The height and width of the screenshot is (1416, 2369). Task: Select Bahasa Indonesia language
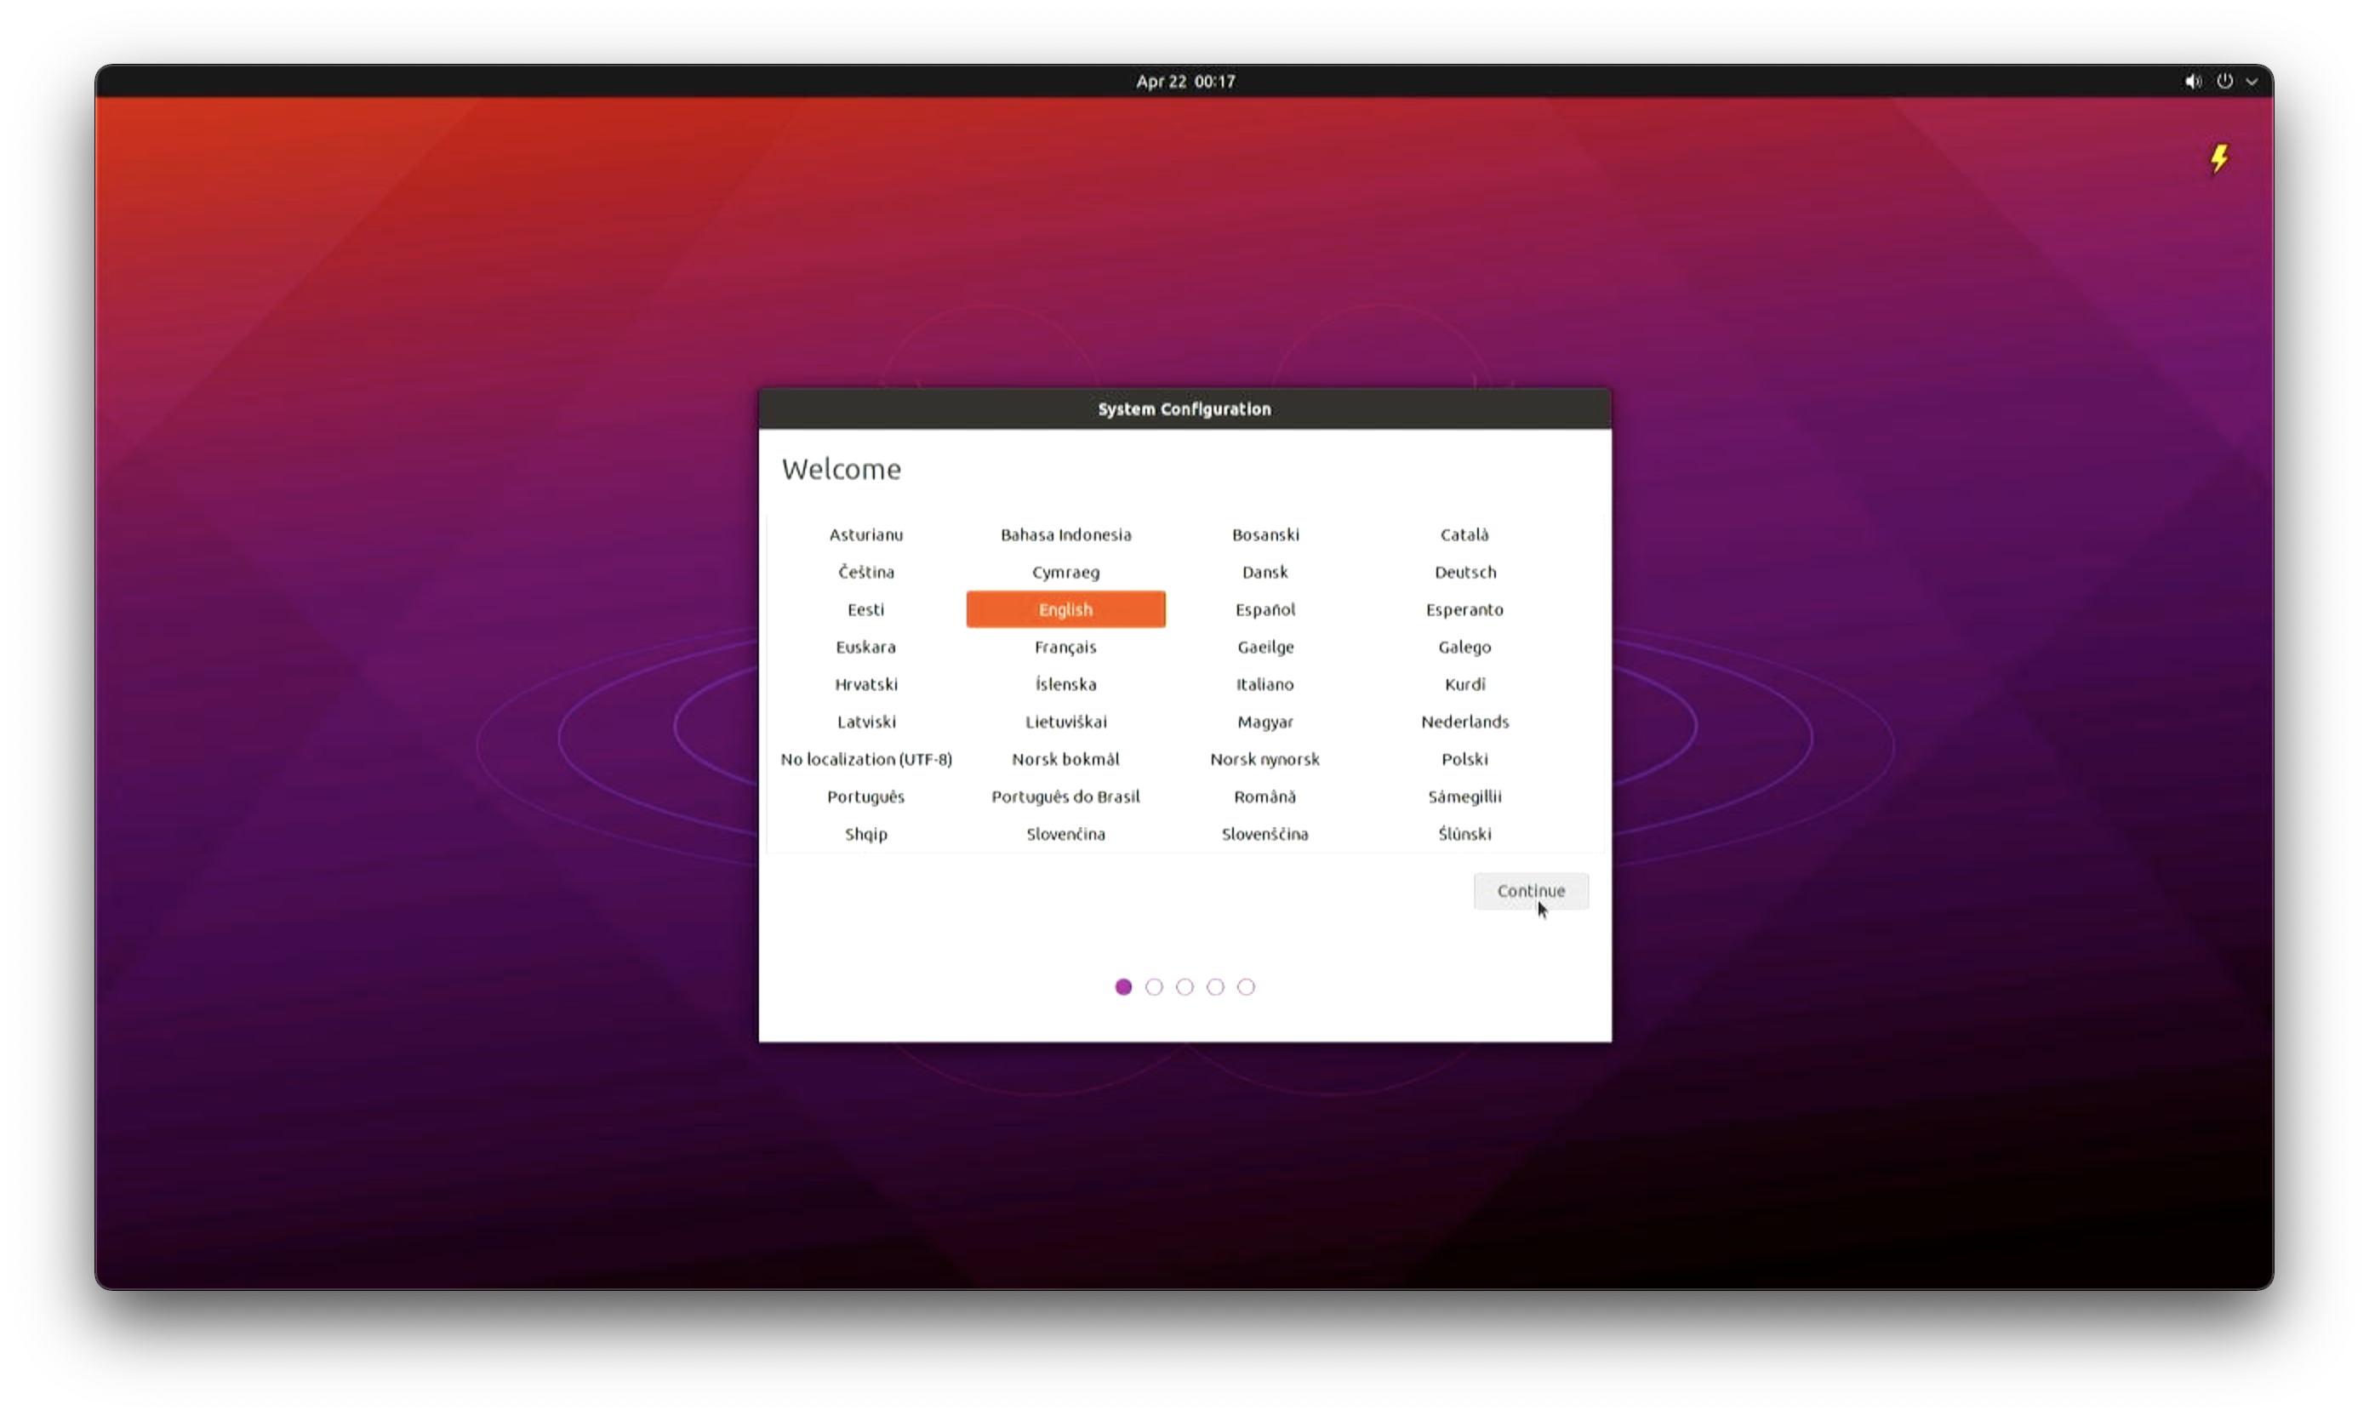coord(1065,534)
